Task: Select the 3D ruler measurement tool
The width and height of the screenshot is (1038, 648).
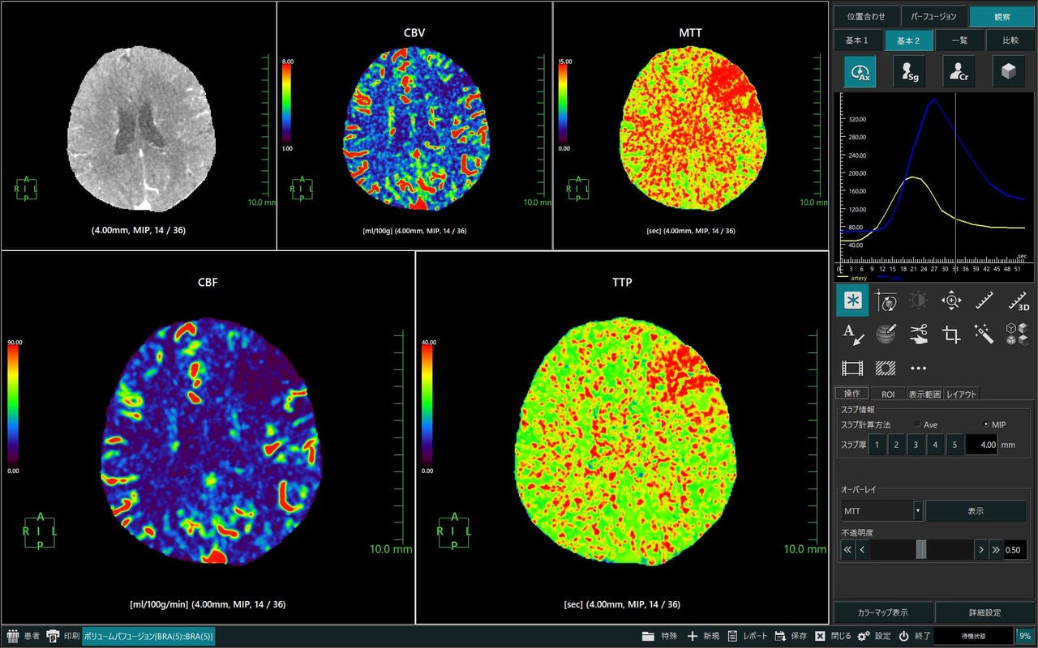Action: (x=1018, y=301)
